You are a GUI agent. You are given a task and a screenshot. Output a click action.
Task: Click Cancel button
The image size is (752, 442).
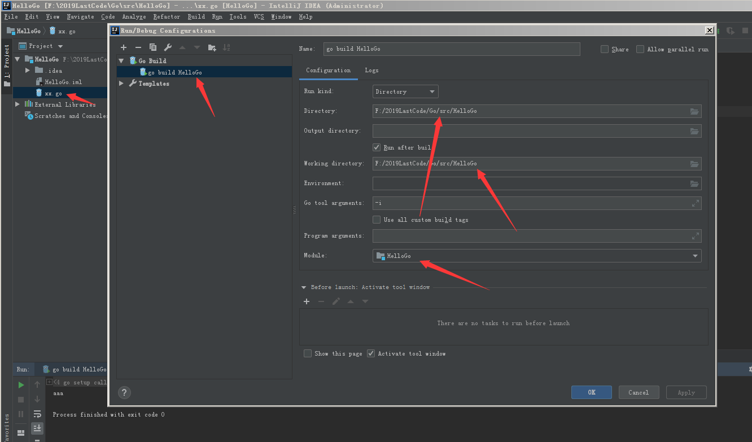[x=639, y=392]
